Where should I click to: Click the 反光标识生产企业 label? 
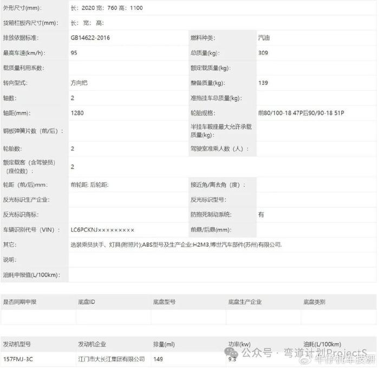point(26,200)
